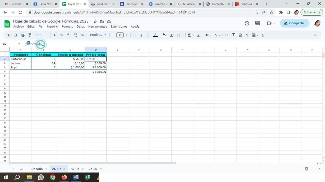
Task: Open the 123 number formats menu
Action: point(82,35)
